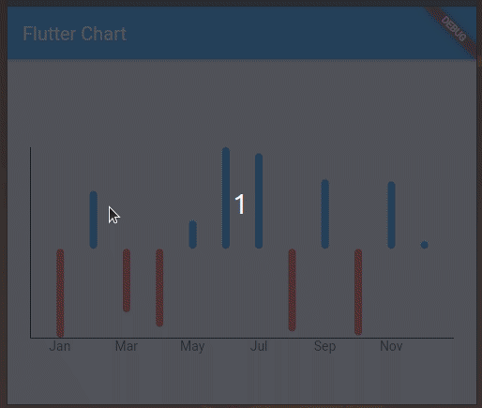This screenshot has height=408, width=482.
Task: Select the red bar between Jul and Sep
Action: click(x=292, y=290)
